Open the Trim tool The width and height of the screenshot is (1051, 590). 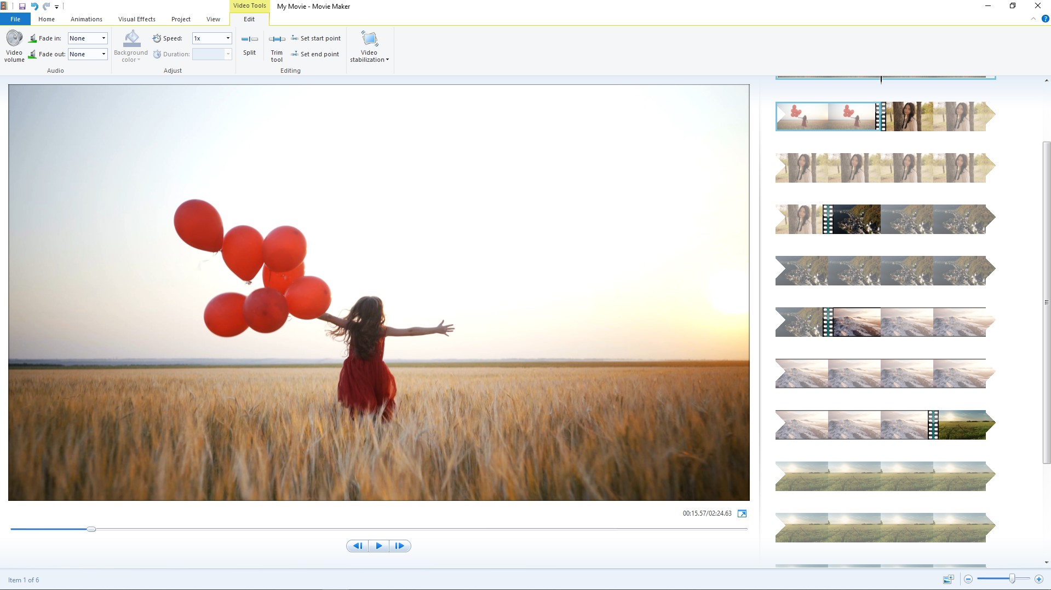[x=277, y=46]
